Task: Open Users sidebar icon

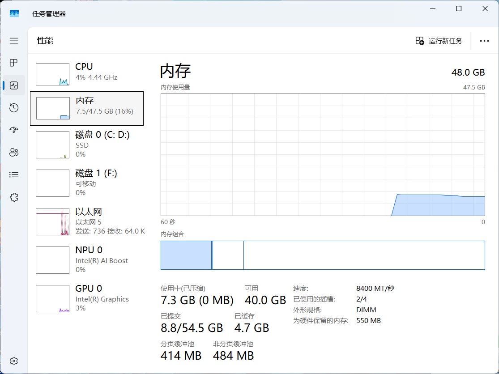Action: (14, 153)
